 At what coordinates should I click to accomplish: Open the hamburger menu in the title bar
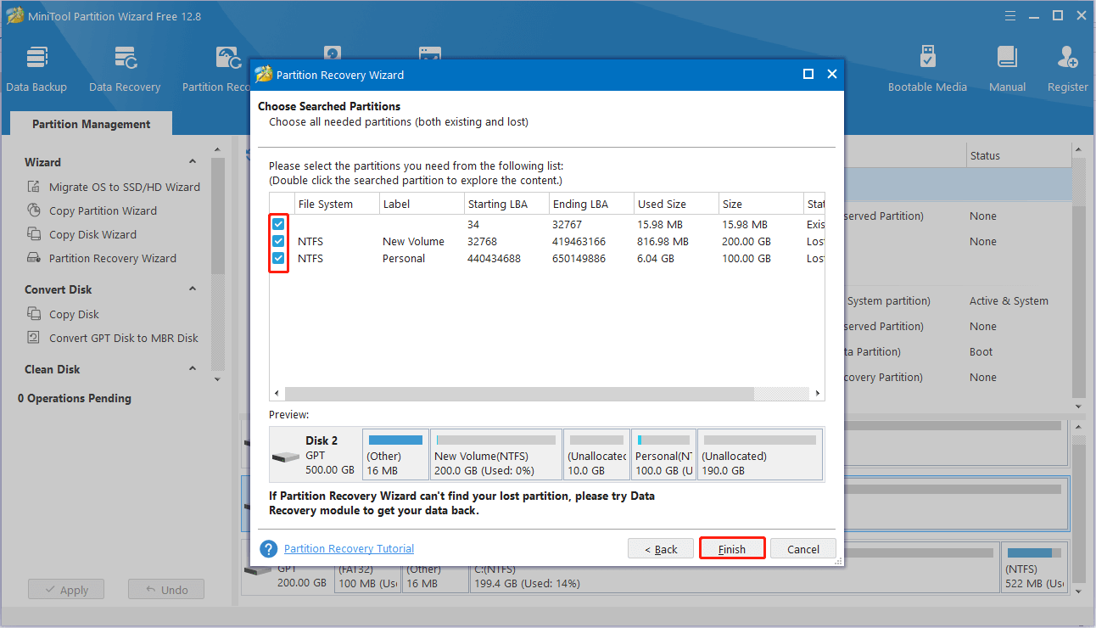[x=1009, y=15]
